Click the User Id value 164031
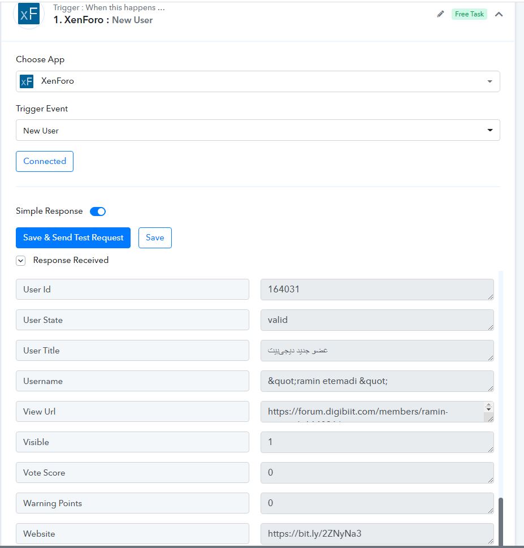The height and width of the screenshot is (548, 524). tap(377, 290)
